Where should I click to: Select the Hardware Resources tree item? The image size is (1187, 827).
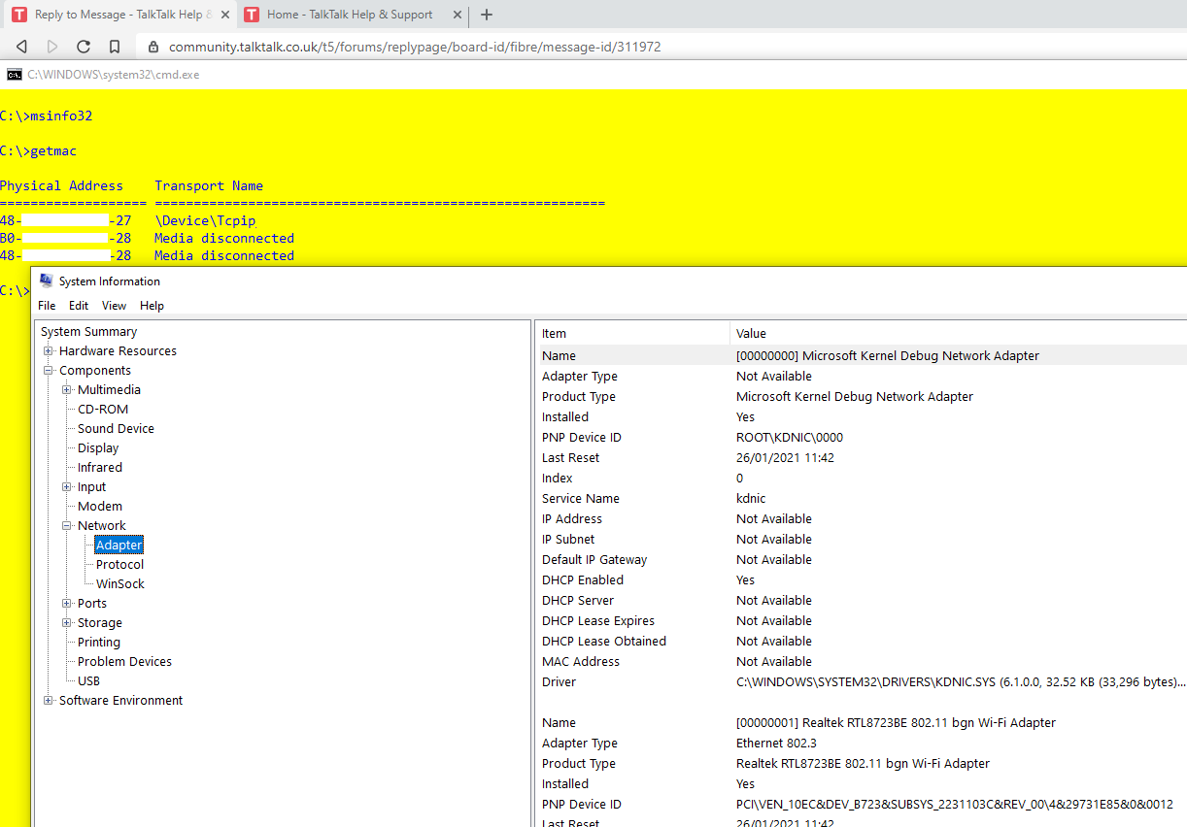118,351
